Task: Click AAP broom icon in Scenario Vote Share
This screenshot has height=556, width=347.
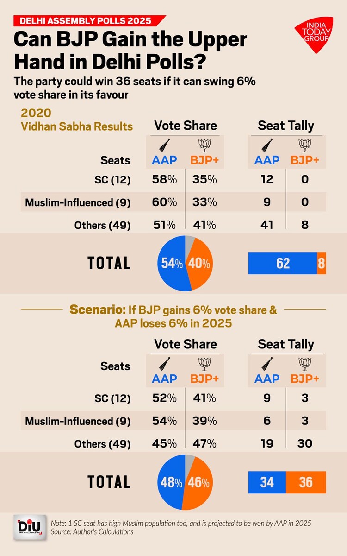Action: pyautogui.click(x=164, y=363)
